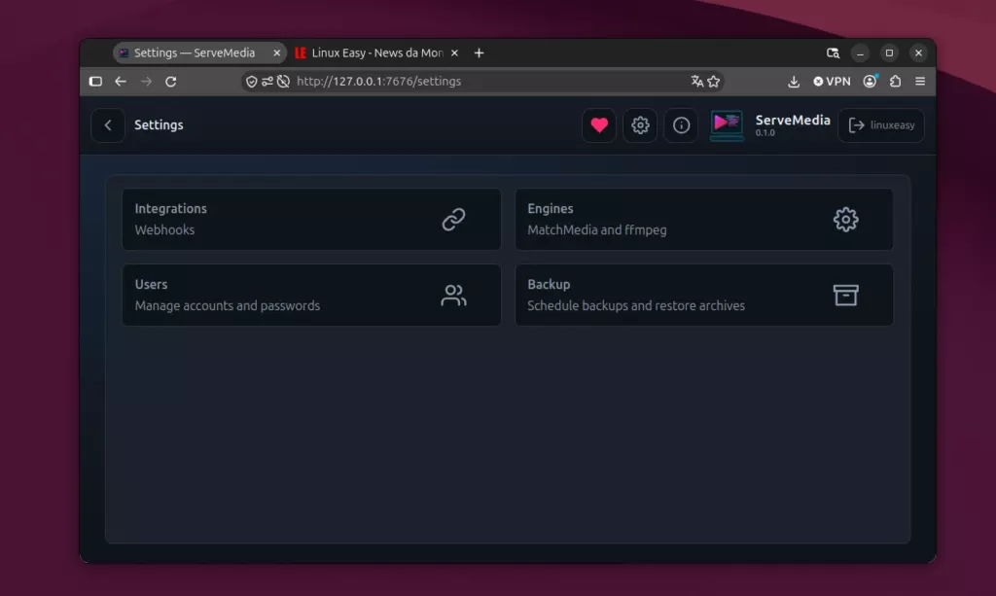Open the browser hamburger menu
This screenshot has width=996, height=596.
[920, 82]
